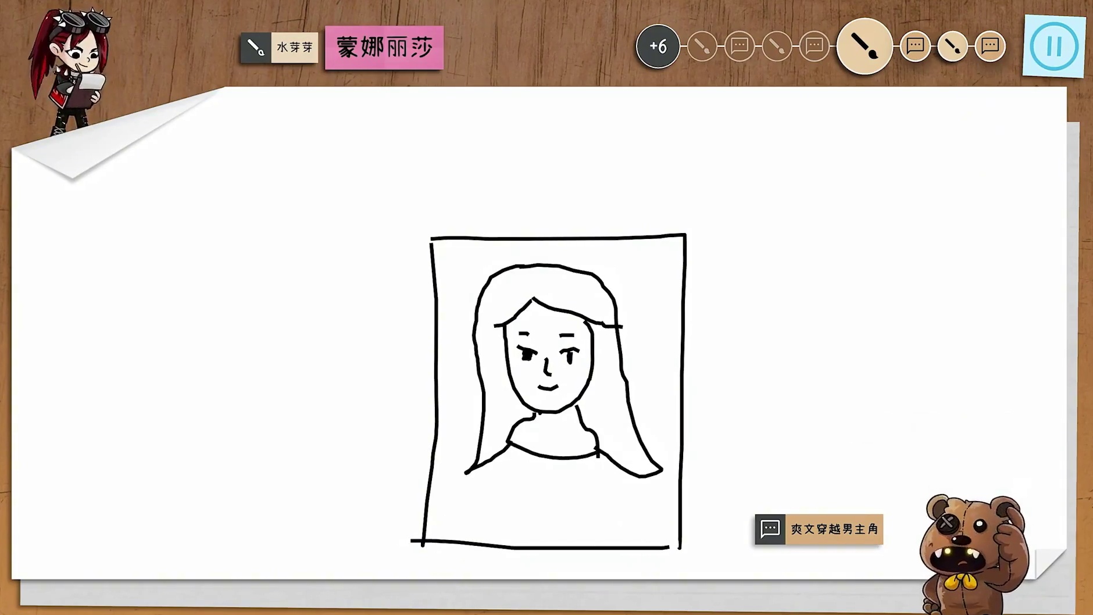Click the large highlighted brush step

point(864,46)
